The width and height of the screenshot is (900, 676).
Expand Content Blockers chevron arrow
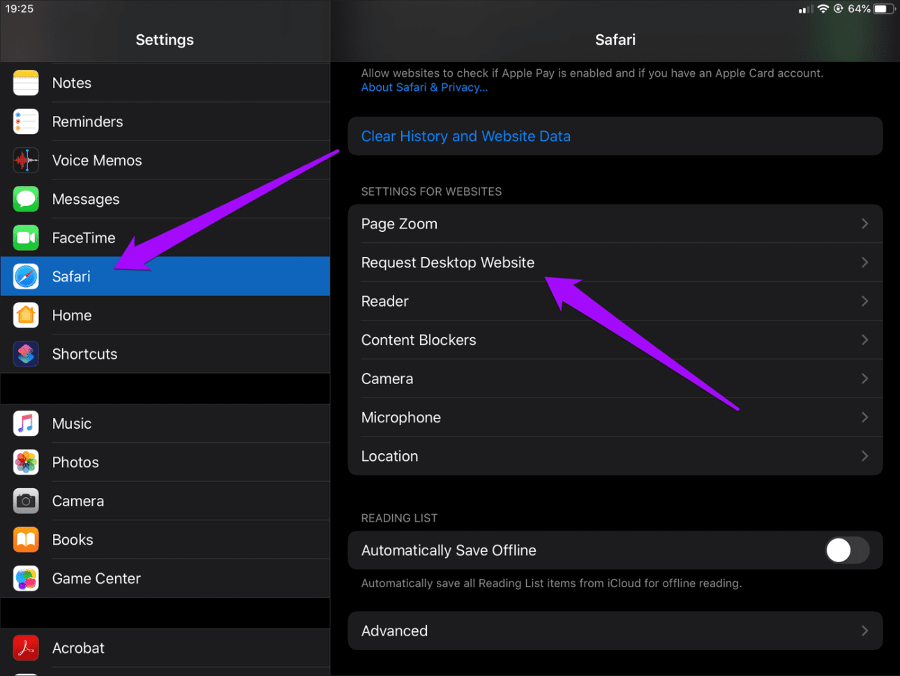tap(864, 340)
